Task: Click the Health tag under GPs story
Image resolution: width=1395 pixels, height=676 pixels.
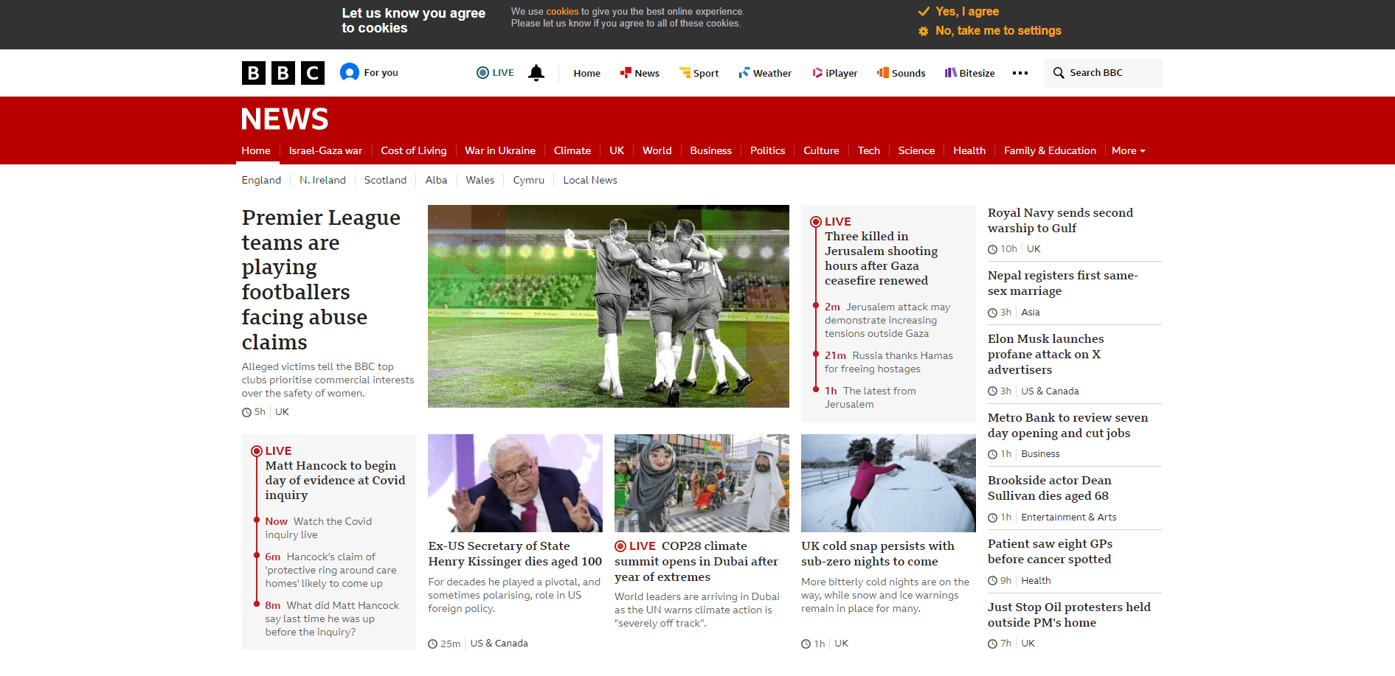Action: tap(1036, 581)
